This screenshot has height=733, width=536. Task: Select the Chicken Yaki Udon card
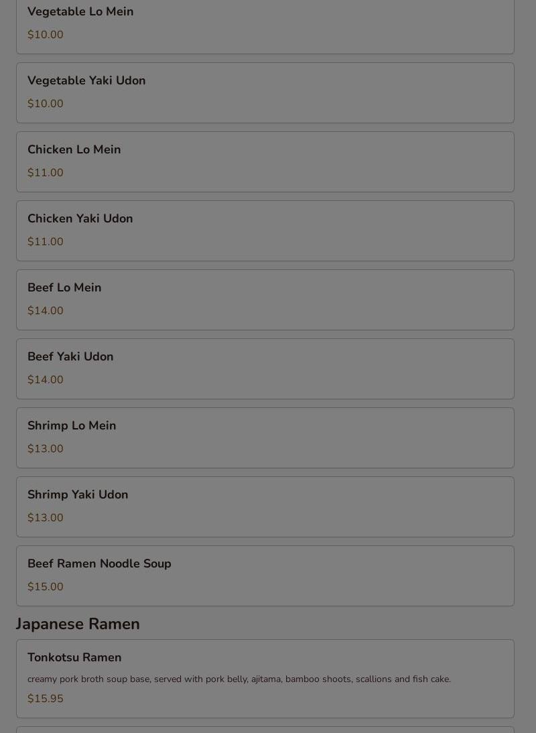[265, 230]
